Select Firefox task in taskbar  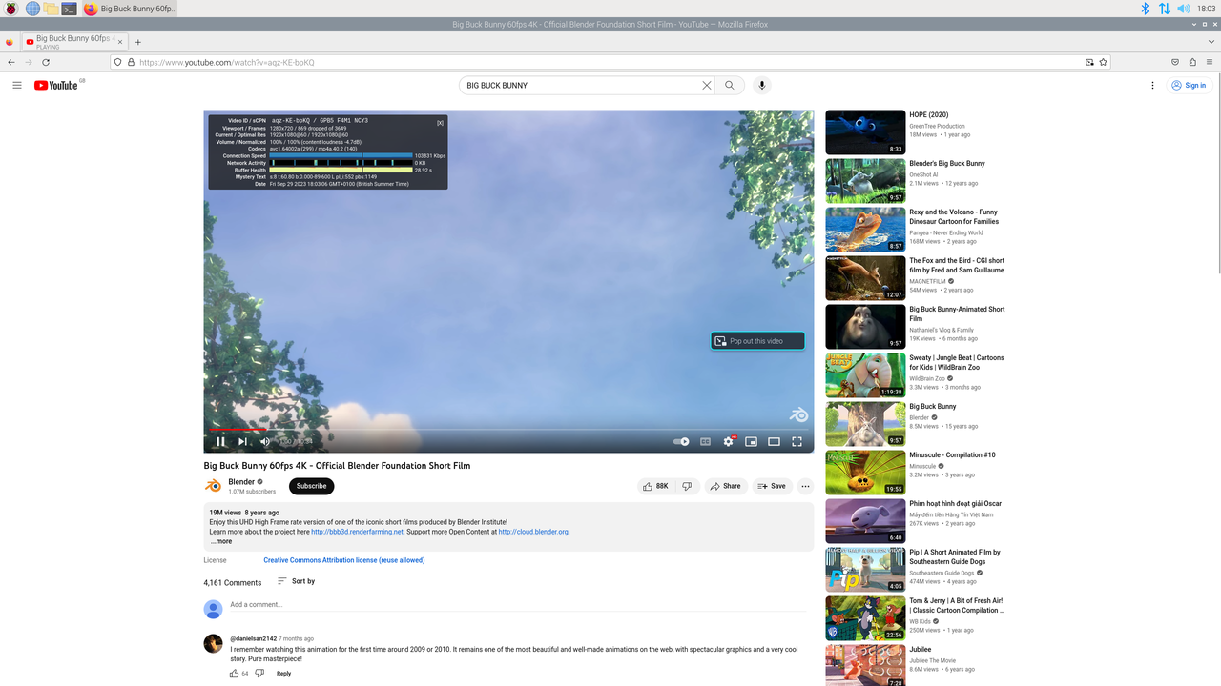click(x=128, y=9)
